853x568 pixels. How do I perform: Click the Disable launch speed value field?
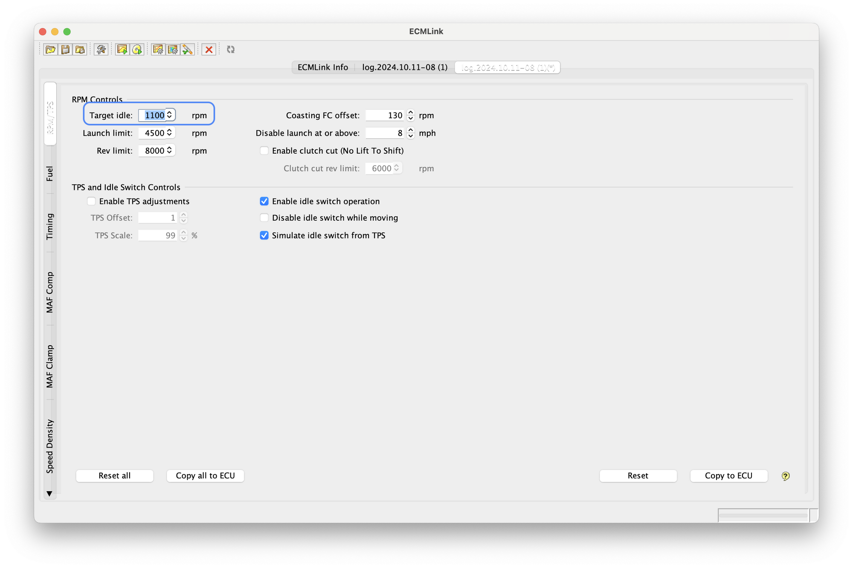click(x=385, y=133)
